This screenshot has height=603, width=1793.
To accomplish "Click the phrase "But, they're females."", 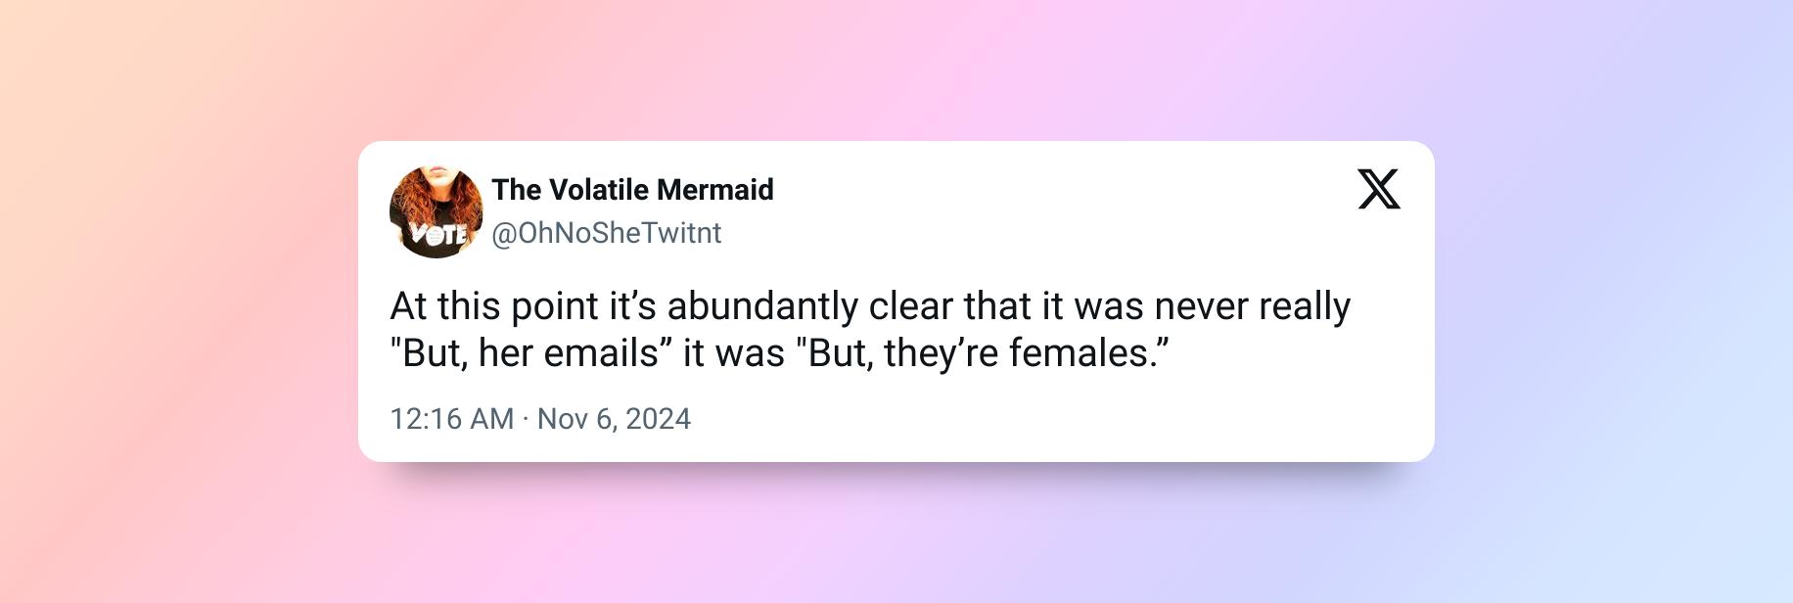I will (983, 353).
